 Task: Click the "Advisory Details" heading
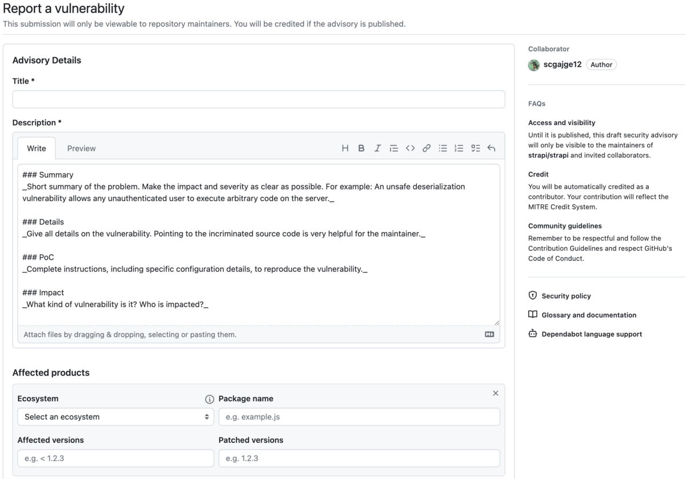pos(47,61)
